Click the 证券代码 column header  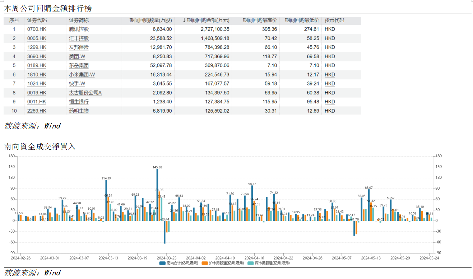[x=37, y=20]
